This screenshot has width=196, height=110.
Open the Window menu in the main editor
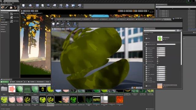coord(9,3)
